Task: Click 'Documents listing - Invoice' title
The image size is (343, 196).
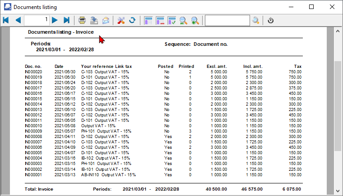Action: point(61,32)
